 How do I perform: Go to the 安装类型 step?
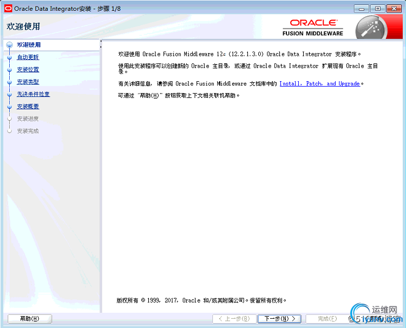[x=28, y=82]
